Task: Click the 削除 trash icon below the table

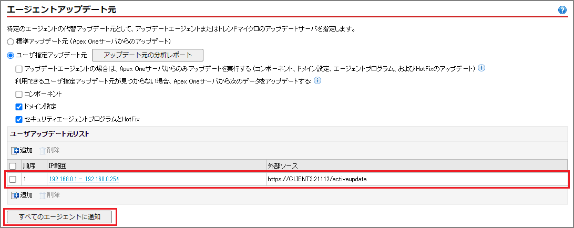Action: pos(43,195)
